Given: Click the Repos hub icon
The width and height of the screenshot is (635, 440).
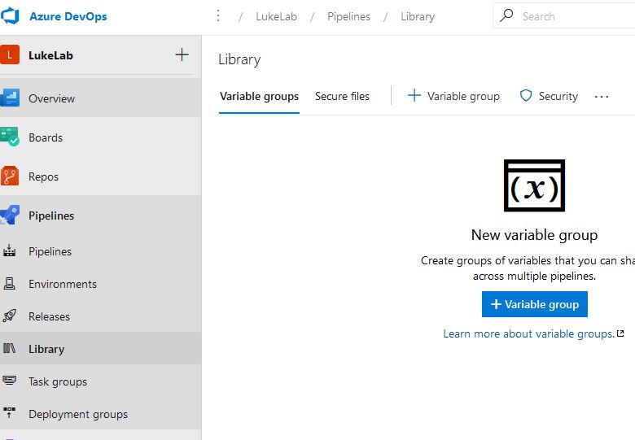Looking at the screenshot, I should (x=10, y=176).
